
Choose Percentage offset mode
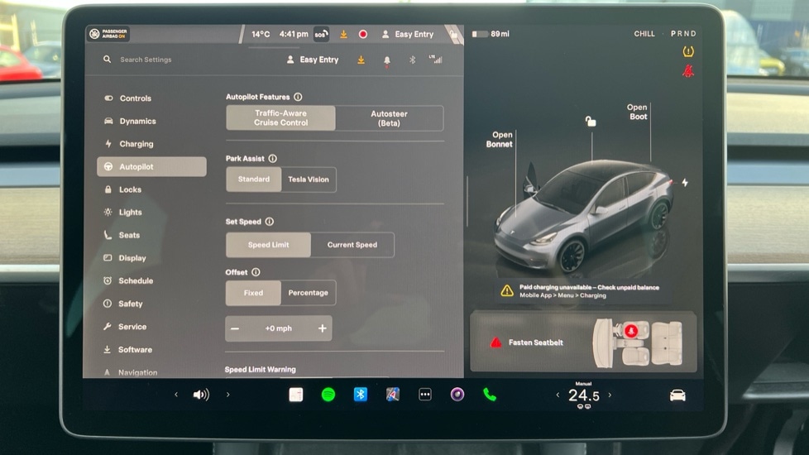coord(308,293)
